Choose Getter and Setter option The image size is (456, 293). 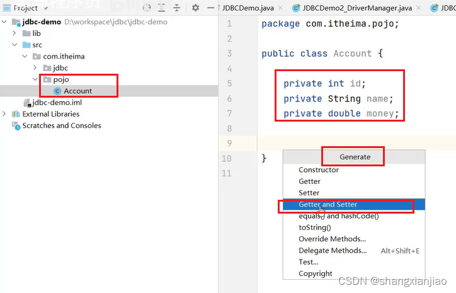(x=354, y=204)
